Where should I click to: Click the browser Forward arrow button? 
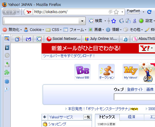pos(13,12)
